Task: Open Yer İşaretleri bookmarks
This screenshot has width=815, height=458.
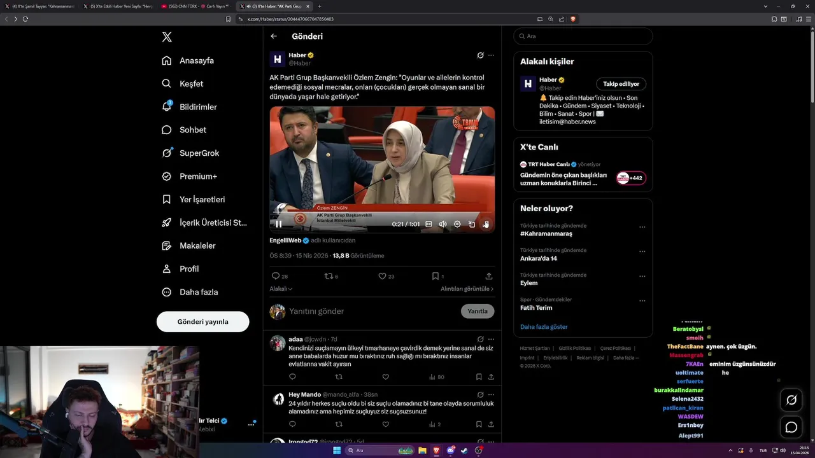Action: 193,199
